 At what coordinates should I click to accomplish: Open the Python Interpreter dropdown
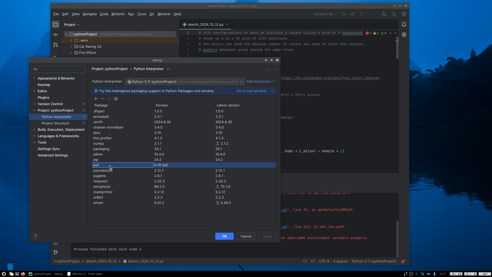pyautogui.click(x=185, y=82)
